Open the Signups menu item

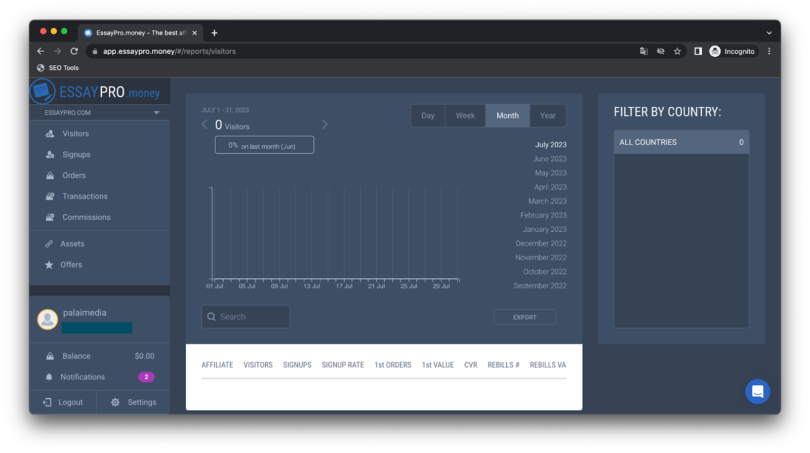pos(76,154)
